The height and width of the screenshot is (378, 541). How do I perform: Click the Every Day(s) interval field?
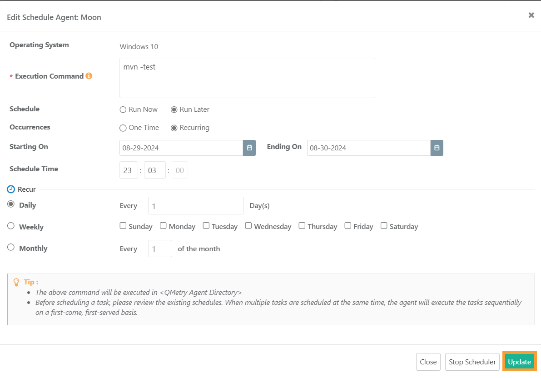pyautogui.click(x=195, y=205)
